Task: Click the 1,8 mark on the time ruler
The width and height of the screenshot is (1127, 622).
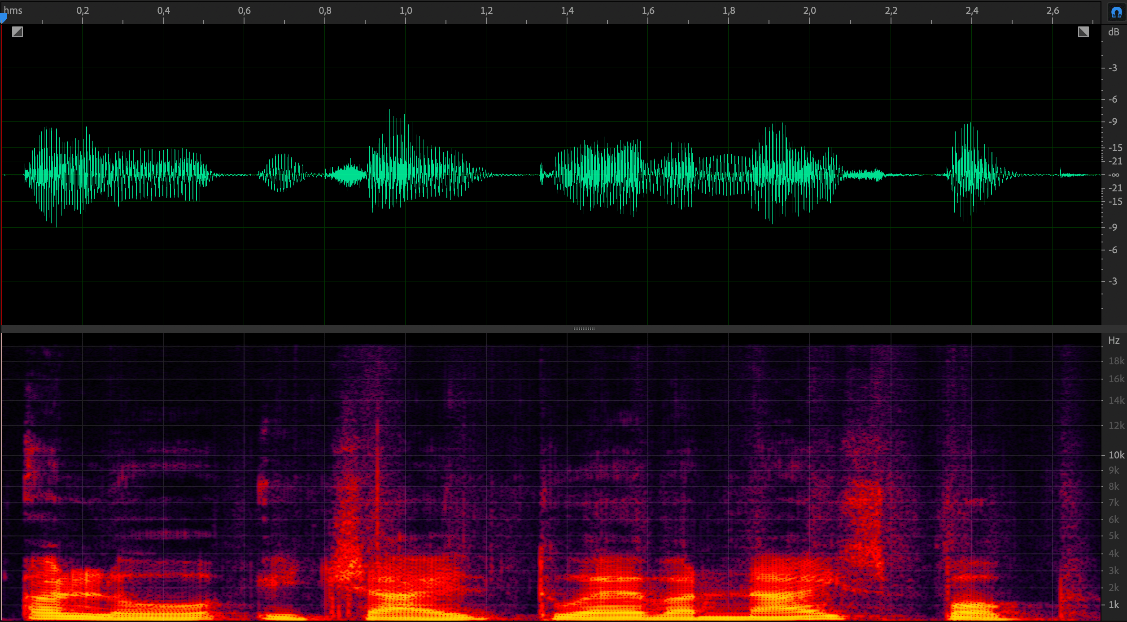Action: pyautogui.click(x=729, y=10)
